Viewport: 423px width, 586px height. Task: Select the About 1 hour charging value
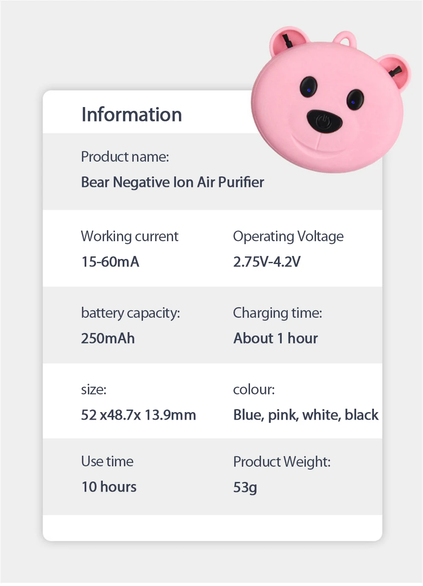click(x=275, y=338)
